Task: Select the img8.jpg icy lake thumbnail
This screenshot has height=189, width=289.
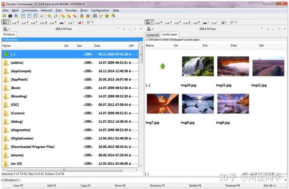Action: 198,103
